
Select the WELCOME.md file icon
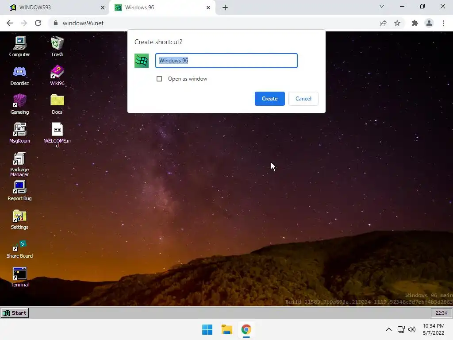click(57, 135)
